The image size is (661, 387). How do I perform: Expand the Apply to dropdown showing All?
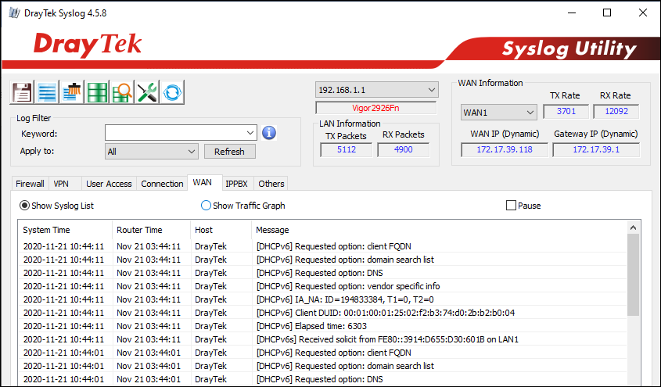tap(151, 152)
